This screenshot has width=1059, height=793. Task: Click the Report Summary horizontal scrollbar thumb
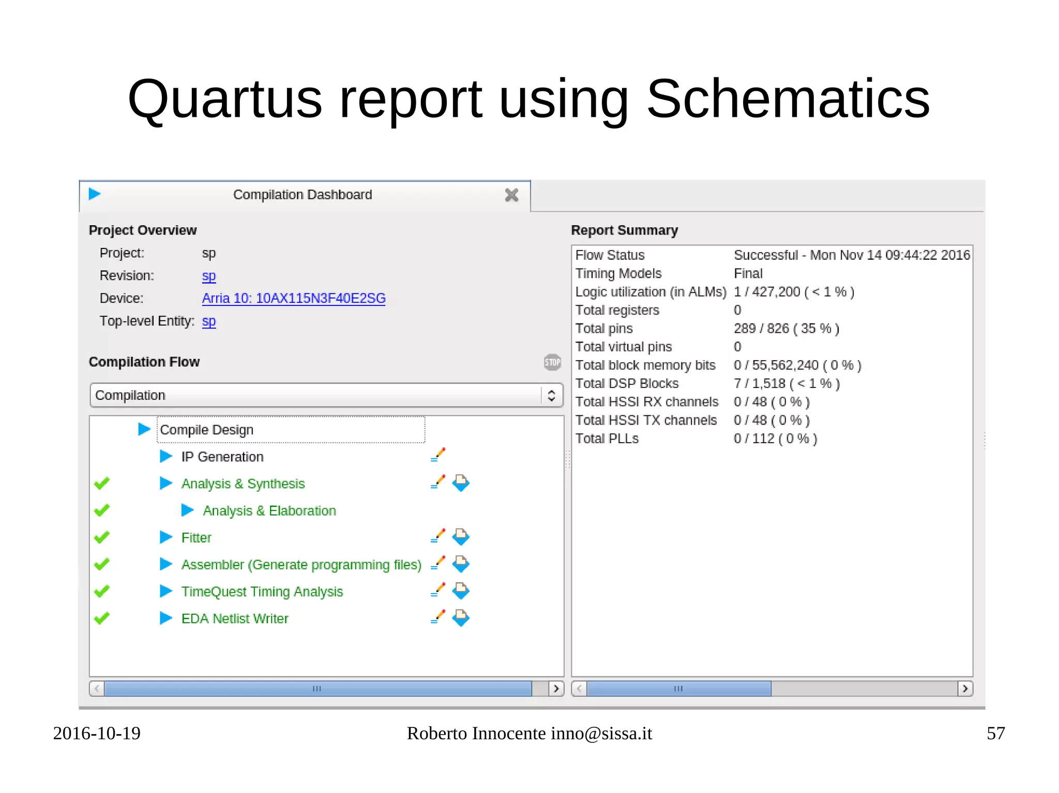pyautogui.click(x=679, y=688)
